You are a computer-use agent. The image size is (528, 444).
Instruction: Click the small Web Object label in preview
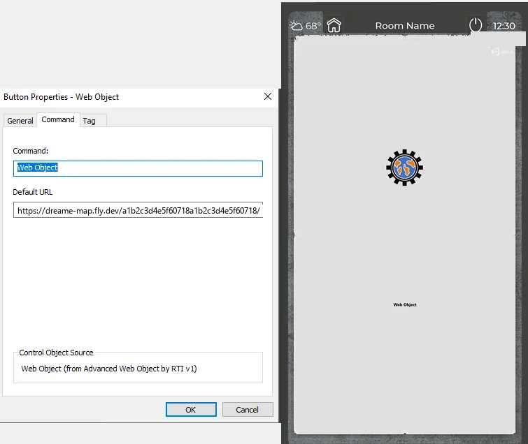[x=405, y=304]
